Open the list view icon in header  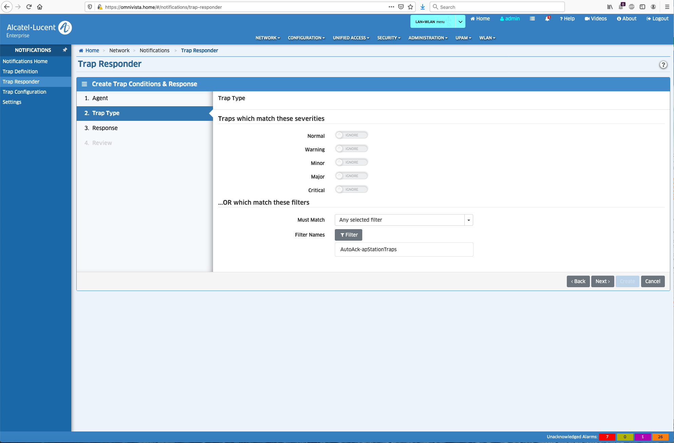(x=532, y=19)
